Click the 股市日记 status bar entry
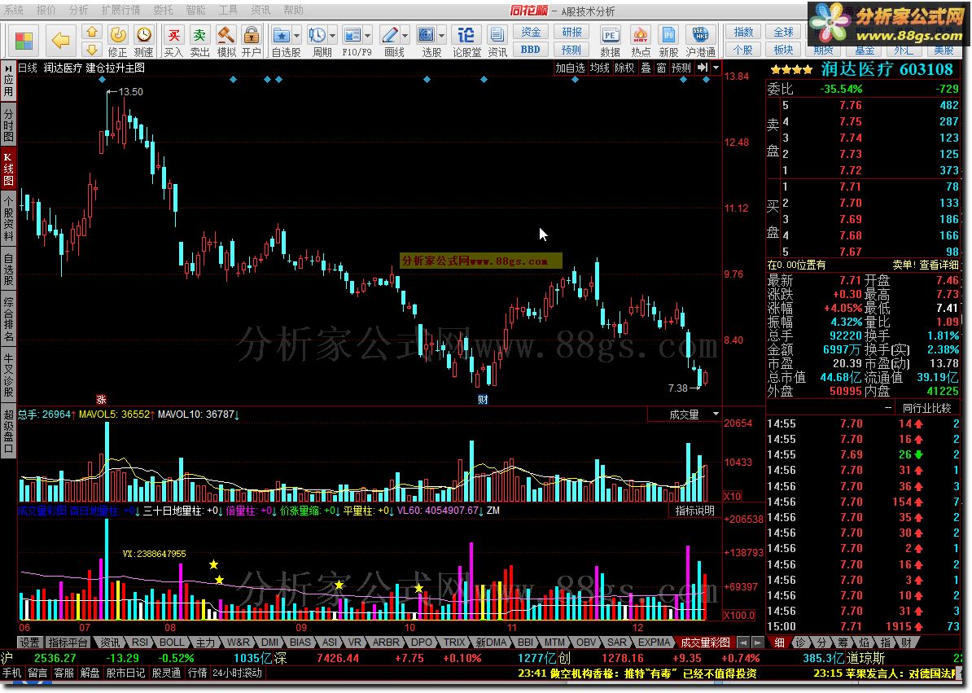The width and height of the screenshot is (972, 693). [125, 673]
